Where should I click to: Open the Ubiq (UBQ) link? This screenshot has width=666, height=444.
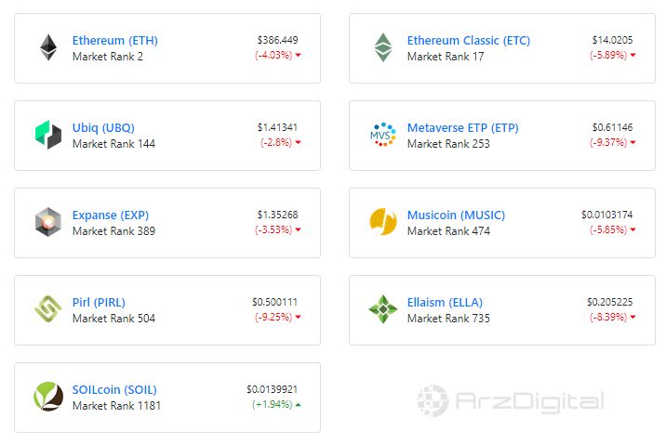(103, 127)
